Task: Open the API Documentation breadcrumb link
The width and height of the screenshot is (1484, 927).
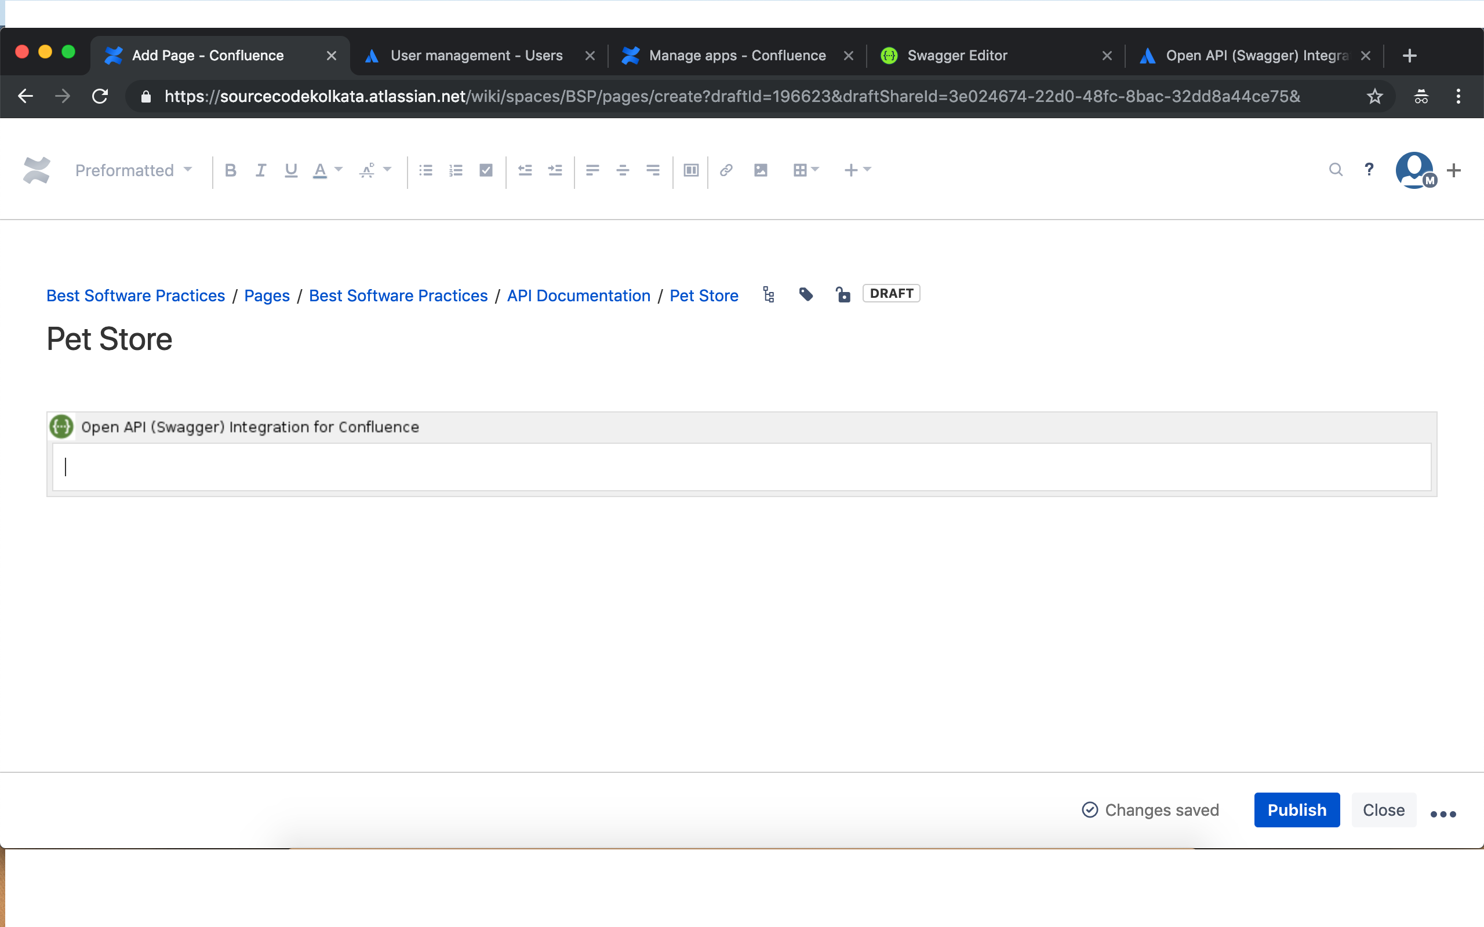Action: [x=579, y=295]
